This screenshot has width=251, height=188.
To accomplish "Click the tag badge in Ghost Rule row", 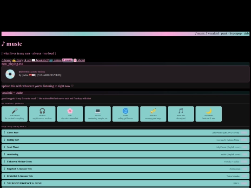I will [244, 132].
